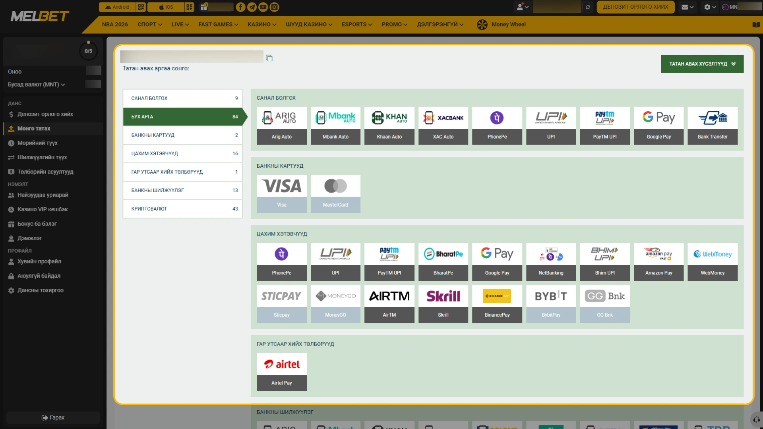
Task: Show the QR code beside Android
Action: pyautogui.click(x=141, y=7)
